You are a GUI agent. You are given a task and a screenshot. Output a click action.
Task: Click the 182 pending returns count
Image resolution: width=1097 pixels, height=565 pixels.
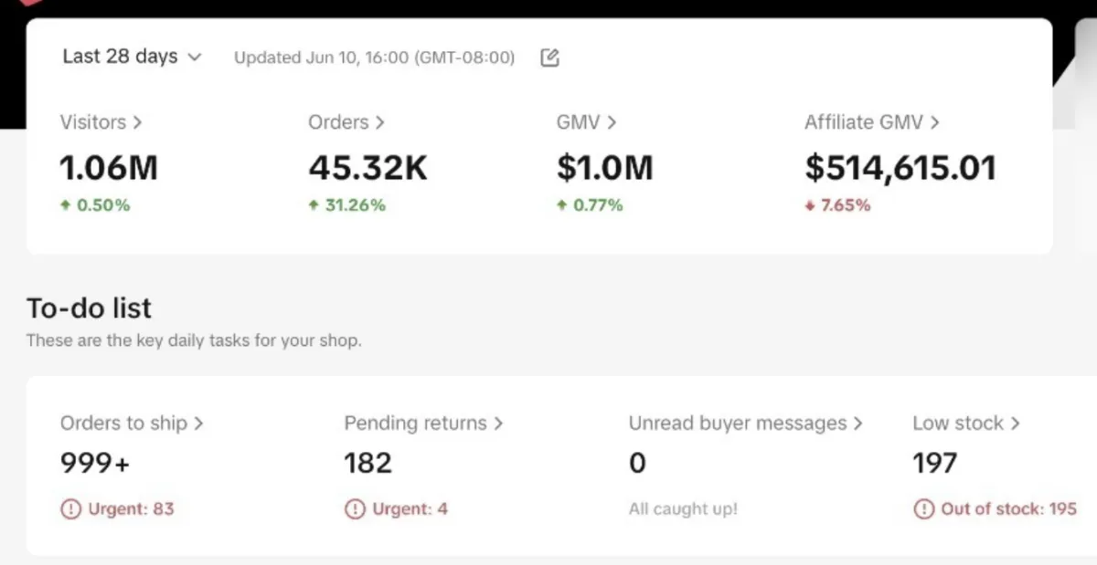pyautogui.click(x=367, y=464)
